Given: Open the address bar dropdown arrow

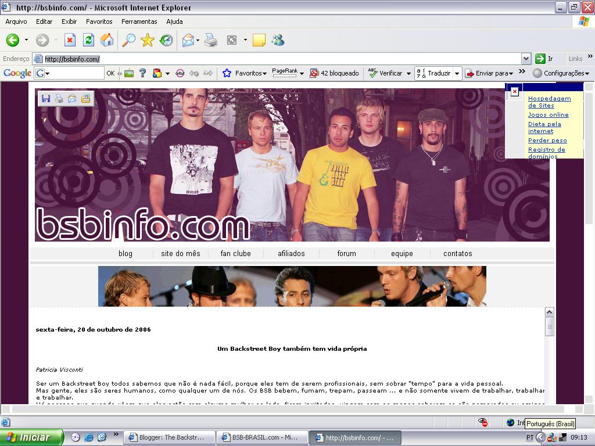Looking at the screenshot, I should tap(526, 59).
